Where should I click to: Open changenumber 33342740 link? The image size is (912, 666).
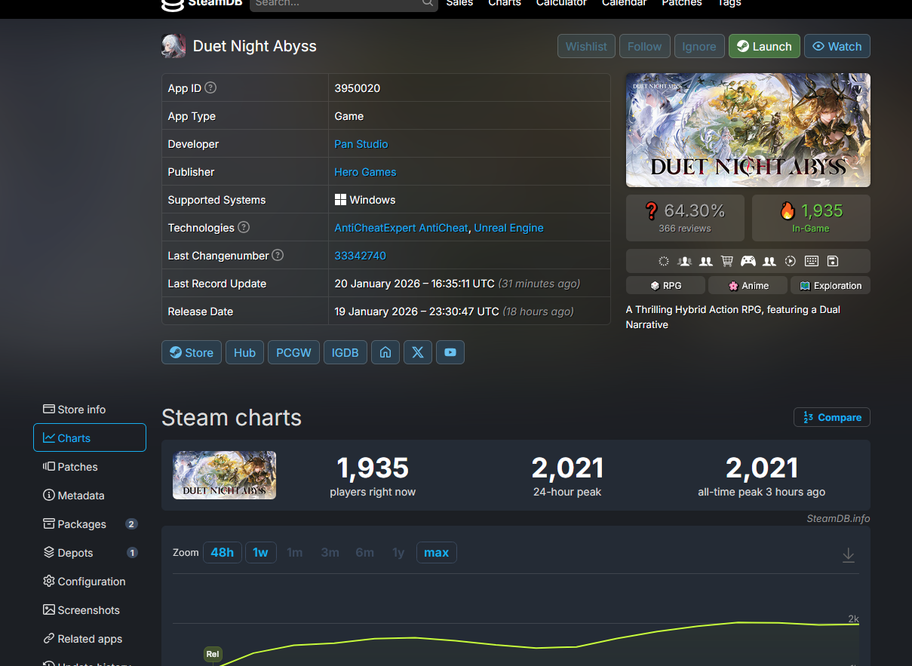click(361, 256)
